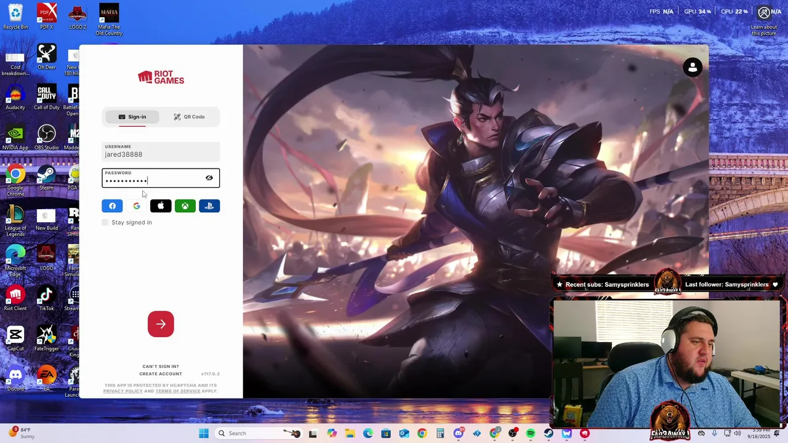The height and width of the screenshot is (443, 788).
Task: Select the Google Chrome desktop shortcut
Action: [15, 181]
